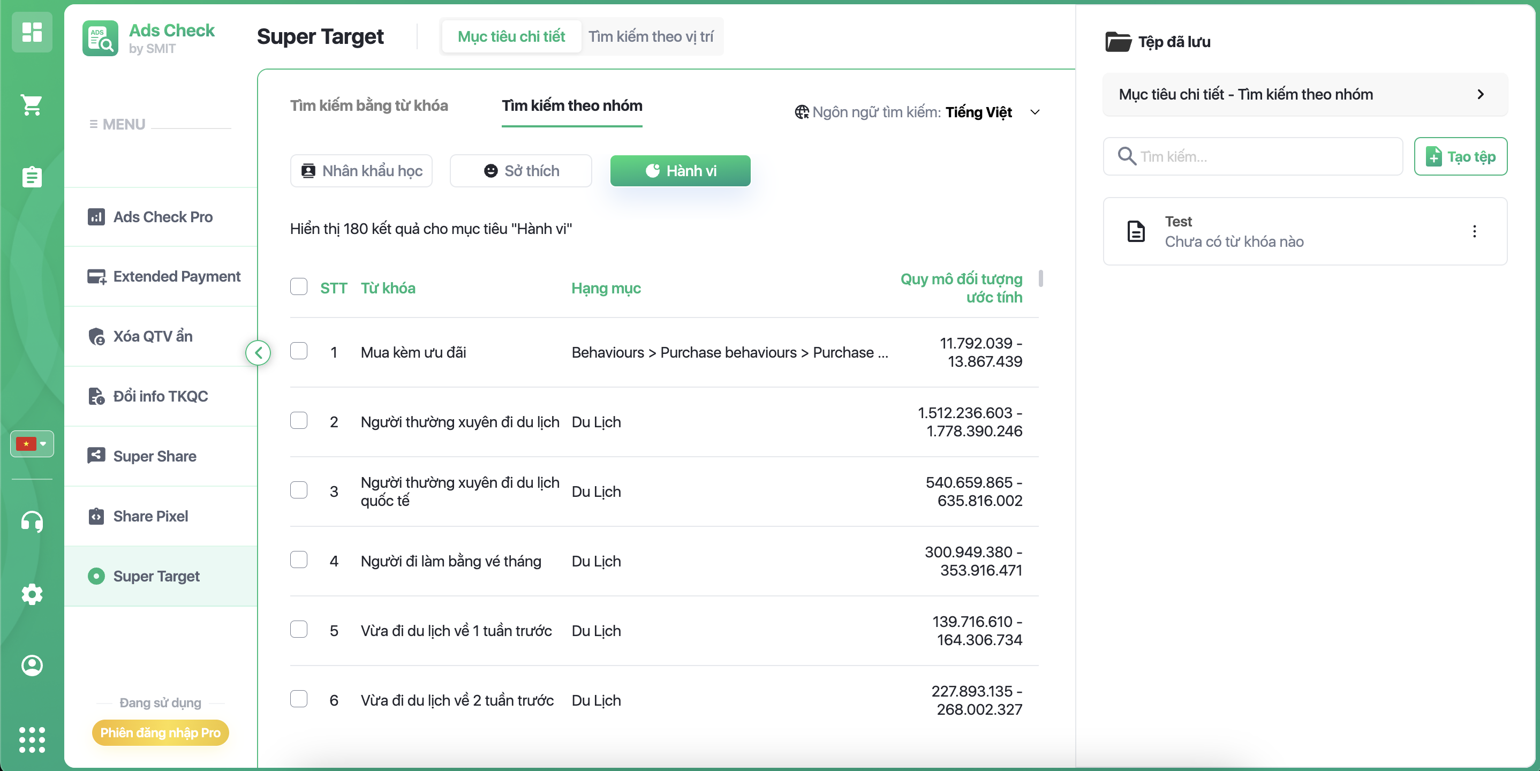
Task: Open the support headset icon
Action: (x=32, y=522)
